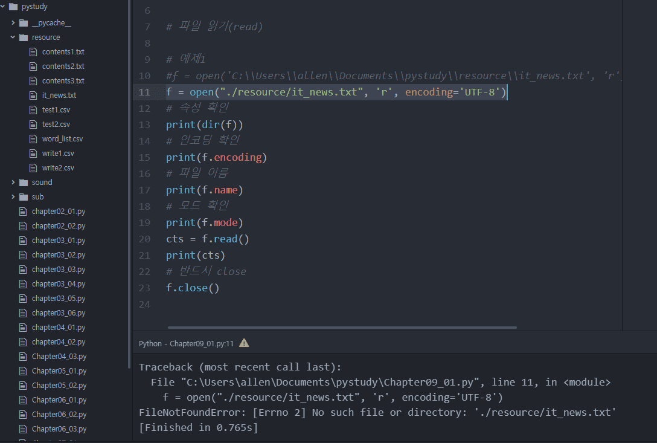
Task: Click the sub folder icon
Action: [24, 197]
